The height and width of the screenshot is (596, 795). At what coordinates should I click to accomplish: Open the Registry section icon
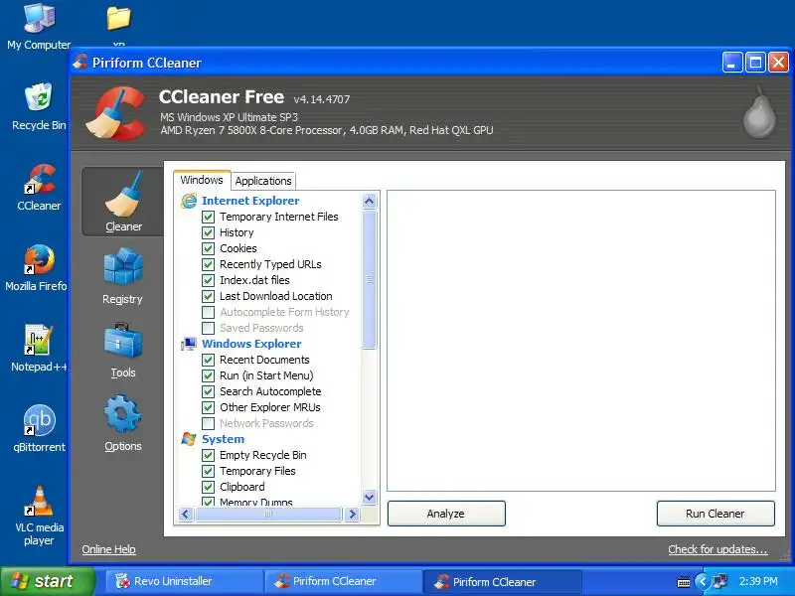[x=123, y=265]
